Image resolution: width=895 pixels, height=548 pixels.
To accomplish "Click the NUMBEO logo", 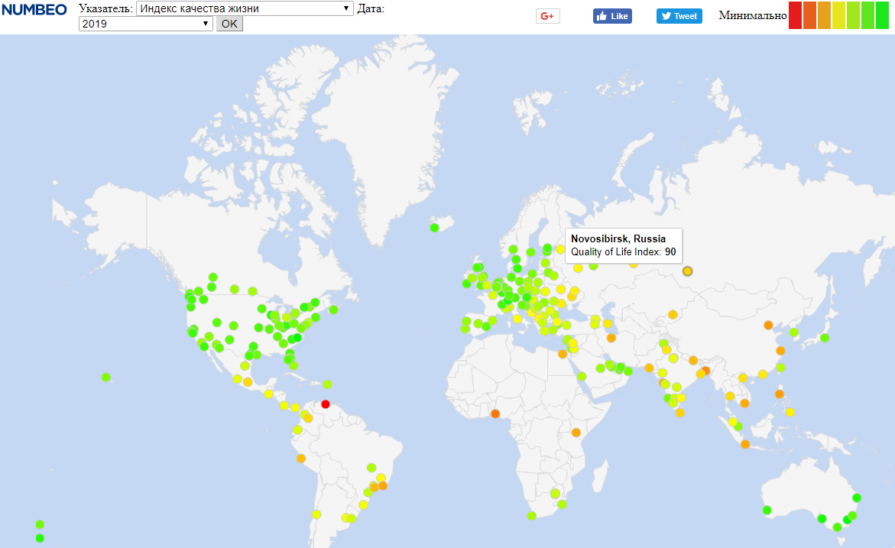I will click(34, 9).
